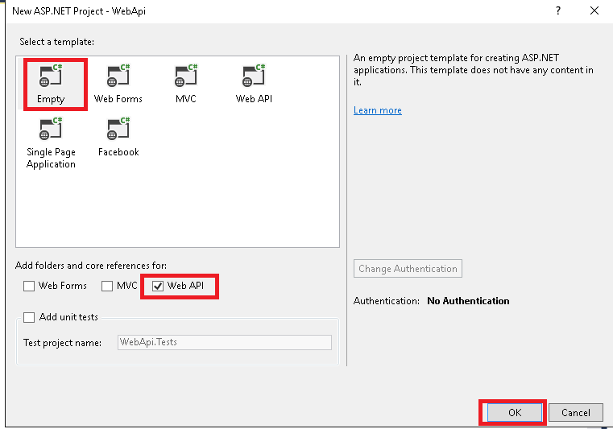Select the Web API template icon
The height and width of the screenshot is (429, 613).
[254, 77]
